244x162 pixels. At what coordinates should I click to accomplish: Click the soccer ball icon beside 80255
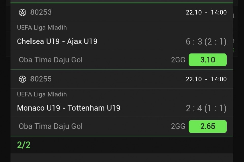tap(22, 79)
